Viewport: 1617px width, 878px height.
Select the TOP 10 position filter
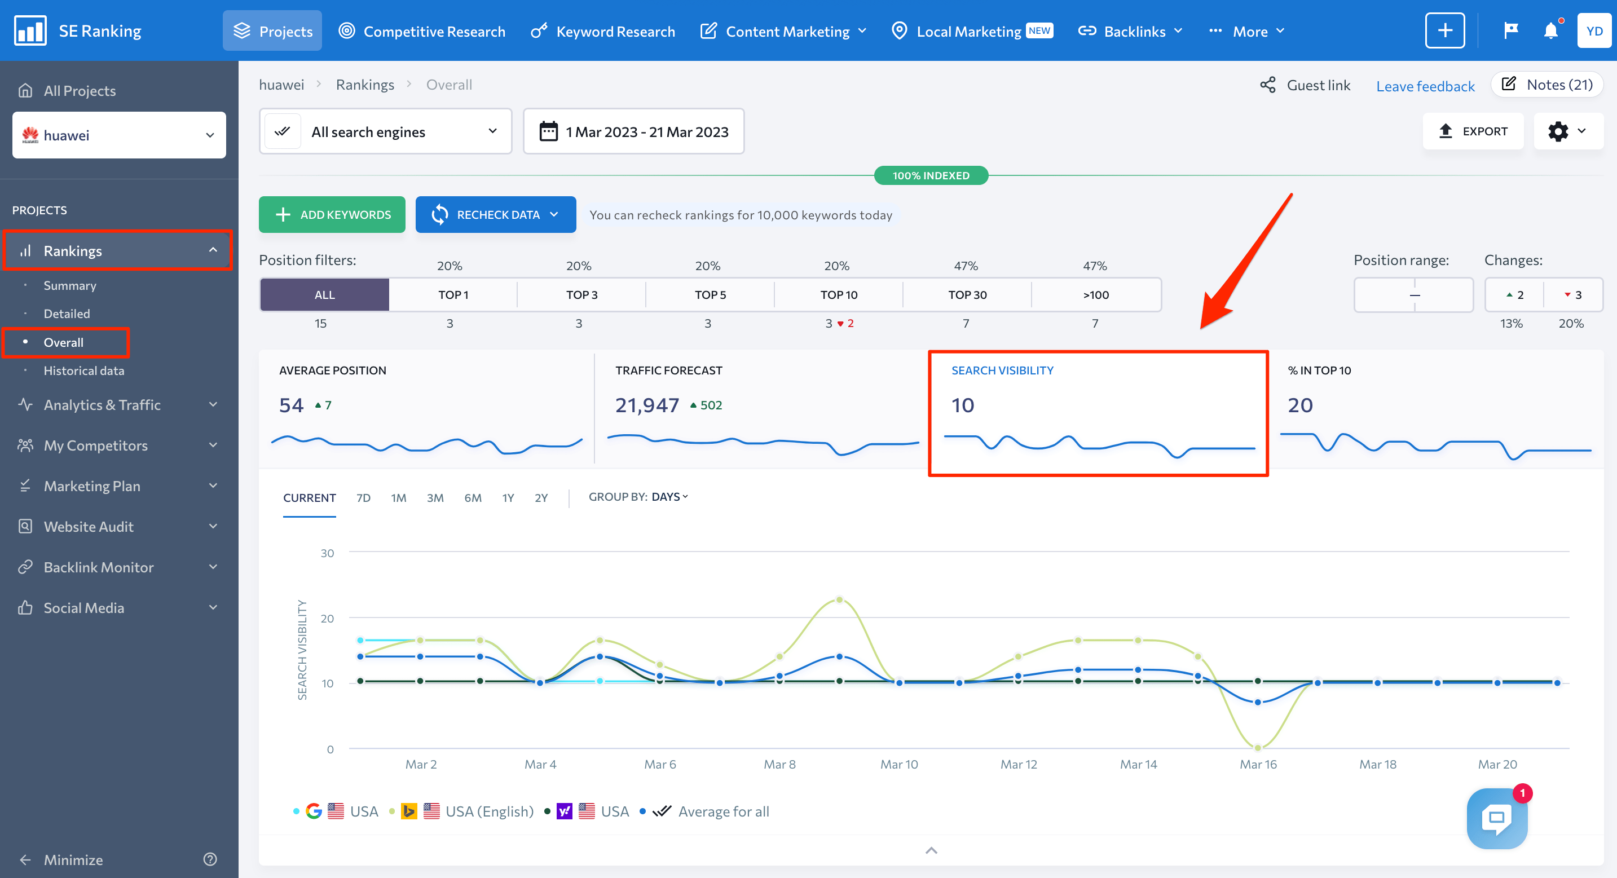click(x=838, y=293)
